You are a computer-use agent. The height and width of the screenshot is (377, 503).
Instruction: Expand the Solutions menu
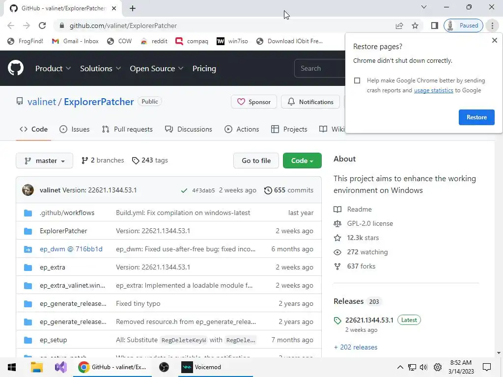[x=100, y=68]
